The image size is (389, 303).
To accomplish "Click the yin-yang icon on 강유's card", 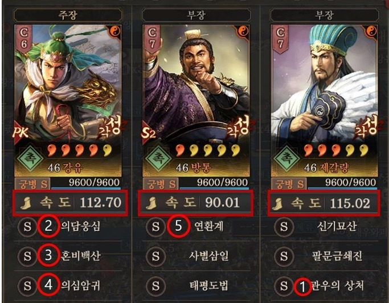I will click(x=115, y=31).
